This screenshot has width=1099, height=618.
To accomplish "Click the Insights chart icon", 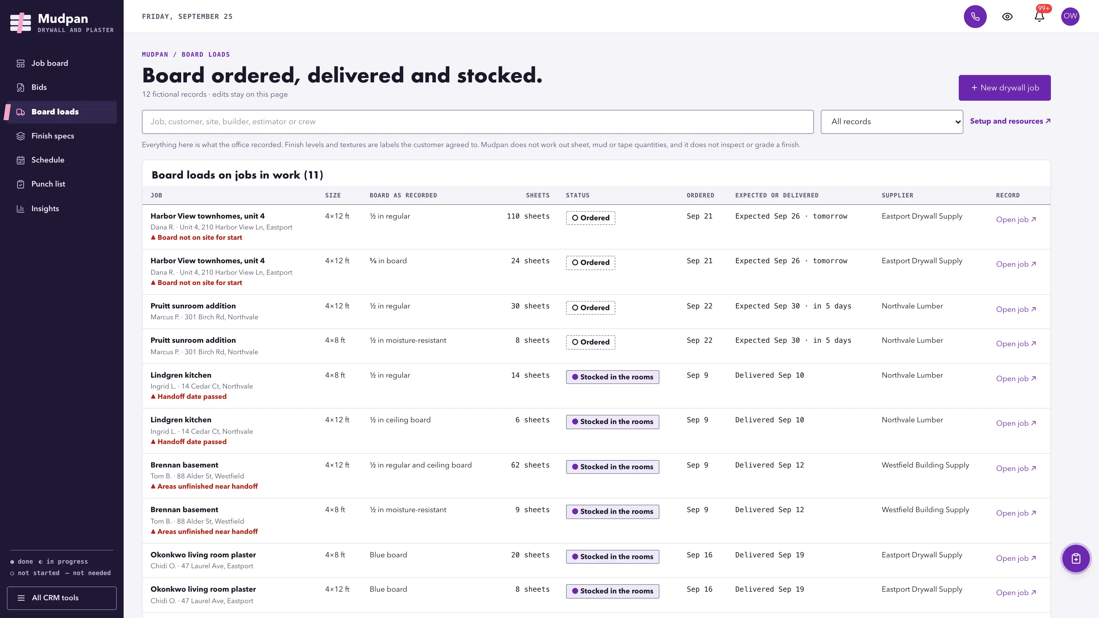I will click(x=21, y=209).
